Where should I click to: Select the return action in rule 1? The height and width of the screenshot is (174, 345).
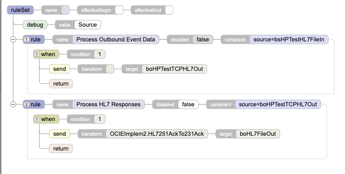[61, 84]
